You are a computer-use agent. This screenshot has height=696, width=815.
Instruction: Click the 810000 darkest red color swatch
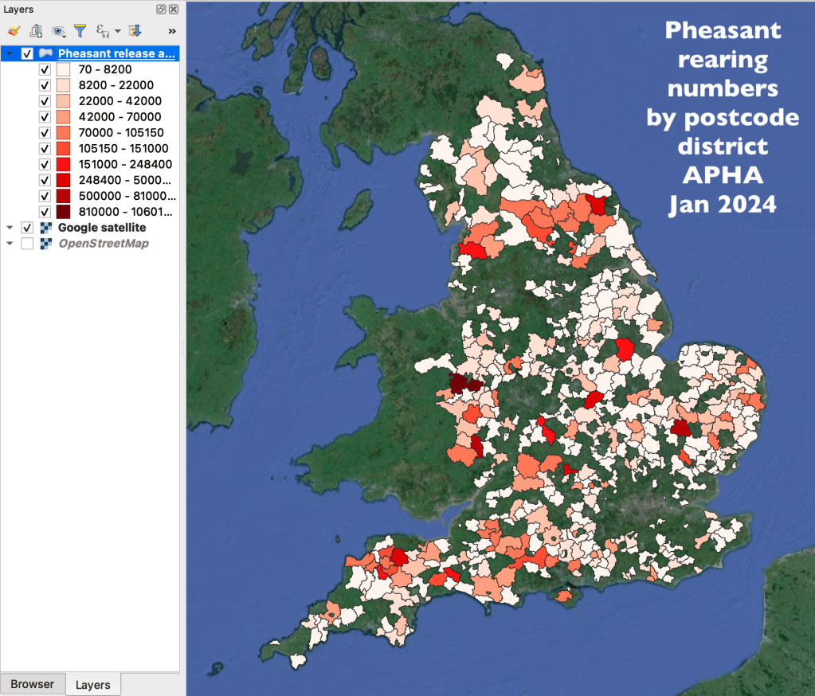coord(64,212)
